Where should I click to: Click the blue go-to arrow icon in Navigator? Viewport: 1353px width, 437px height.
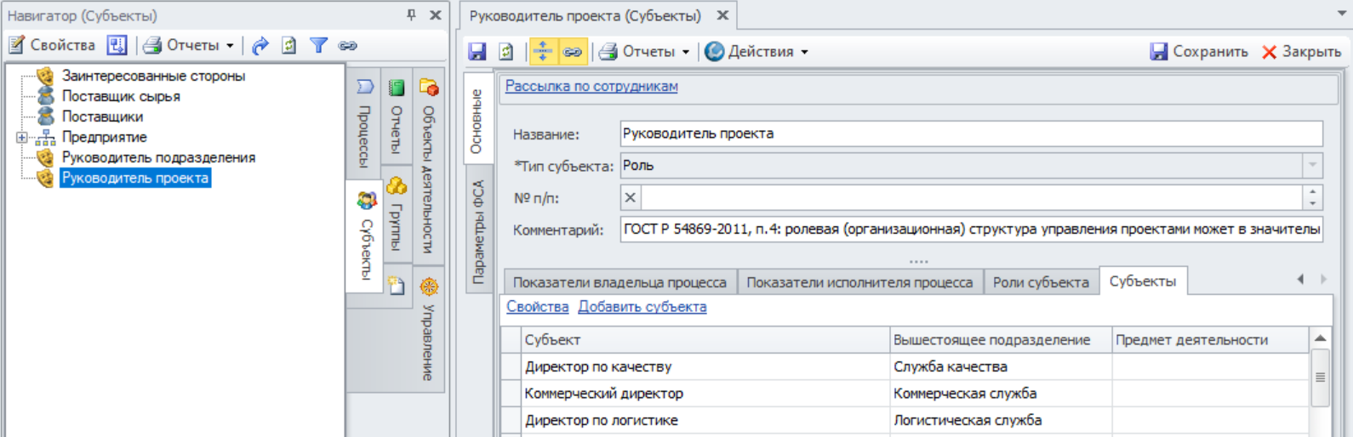260,46
